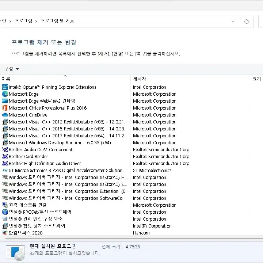Sort by the 크기 column header
Viewport: 263px width, 263px height.
(x=257, y=79)
